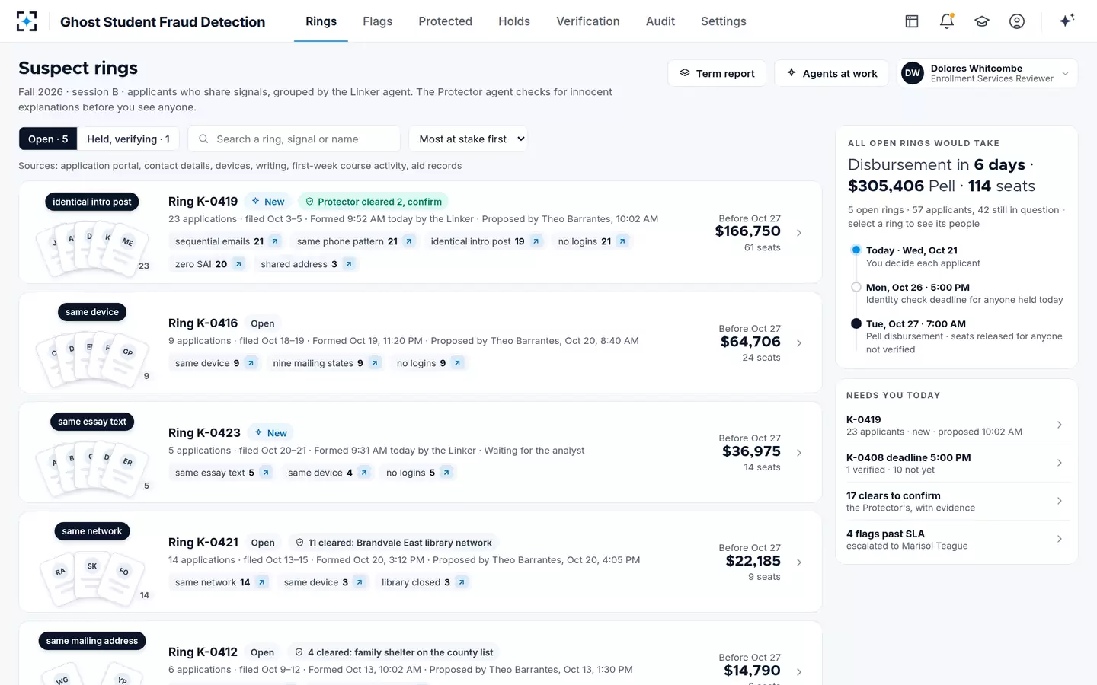The height and width of the screenshot is (685, 1097).
Task: Click the 11 cleared Brandvale East library badge
Action: coord(394,543)
